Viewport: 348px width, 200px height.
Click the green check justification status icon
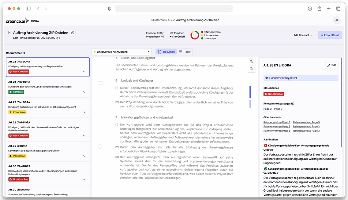point(265,169)
